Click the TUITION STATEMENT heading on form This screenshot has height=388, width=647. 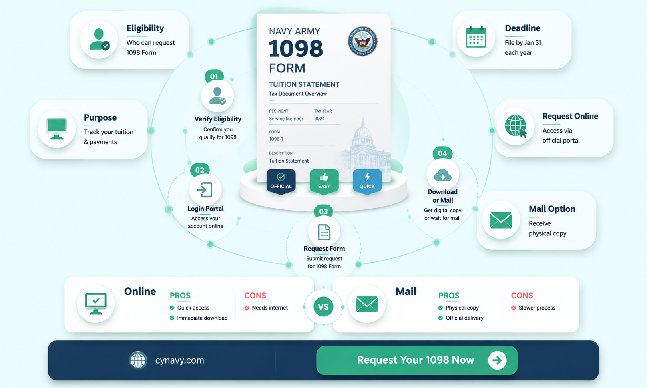point(304,84)
